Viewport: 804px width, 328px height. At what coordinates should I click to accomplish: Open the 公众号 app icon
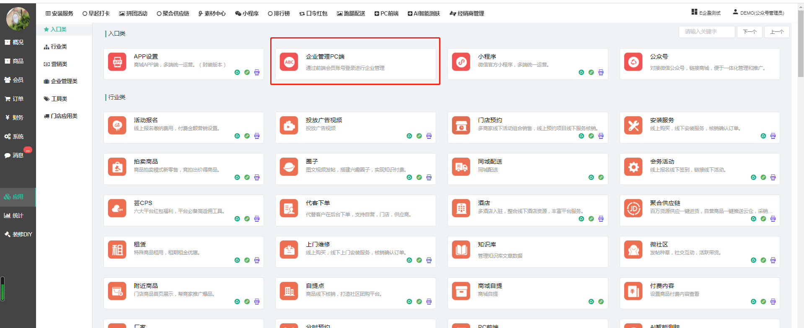pyautogui.click(x=633, y=62)
